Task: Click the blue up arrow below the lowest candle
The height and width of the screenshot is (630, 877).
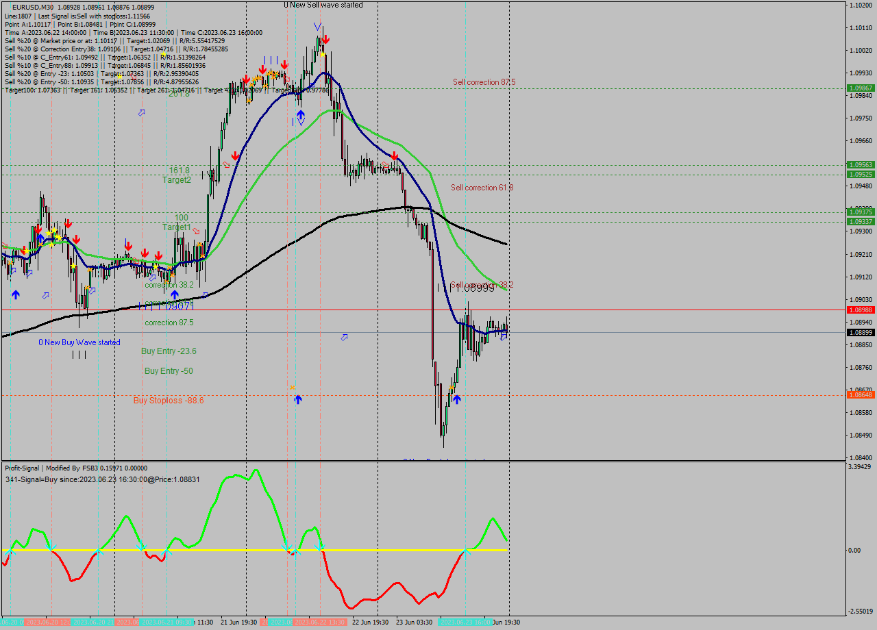Action: point(456,399)
